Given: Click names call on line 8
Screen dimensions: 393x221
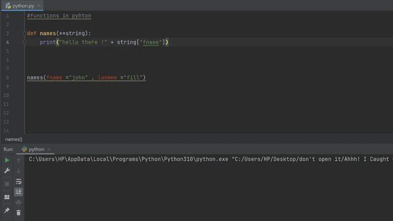Looking at the screenshot, I should [x=35, y=77].
